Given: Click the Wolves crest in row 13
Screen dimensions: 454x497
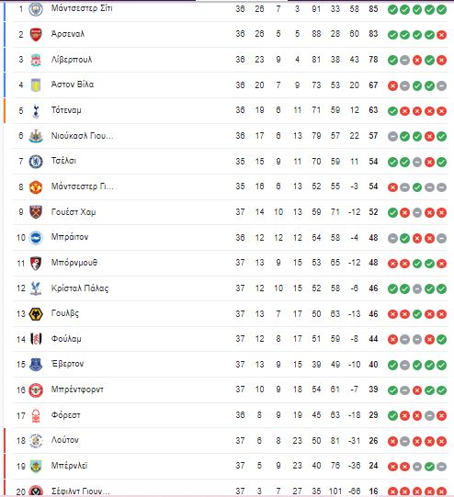Looking at the screenshot, I should point(36,314).
